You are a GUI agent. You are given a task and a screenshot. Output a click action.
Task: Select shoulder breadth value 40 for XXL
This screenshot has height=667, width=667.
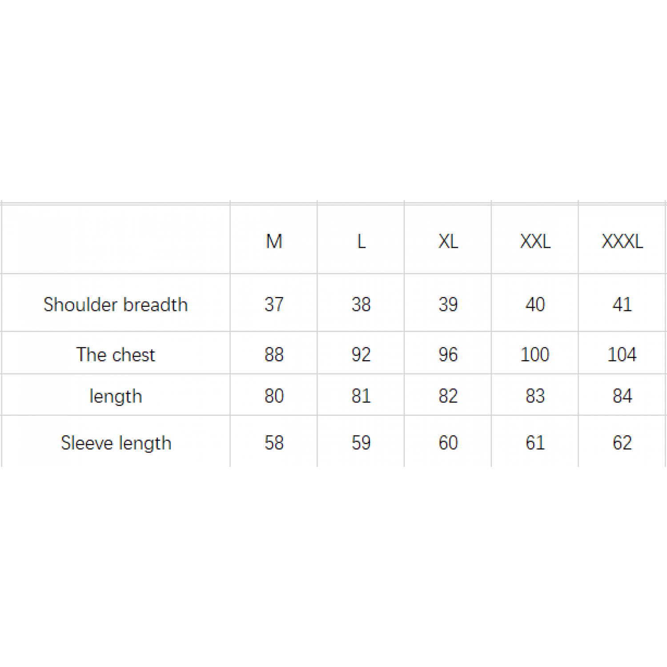pyautogui.click(x=535, y=305)
